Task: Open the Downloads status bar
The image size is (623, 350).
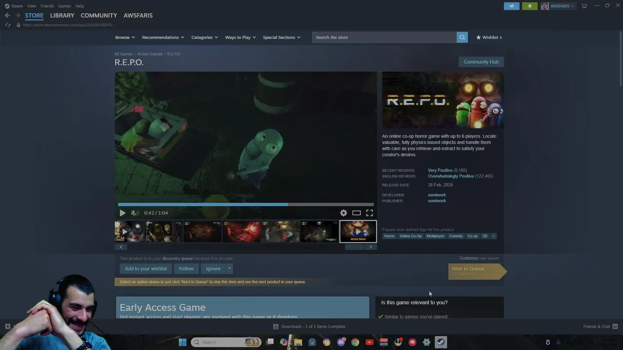Action: [309, 327]
